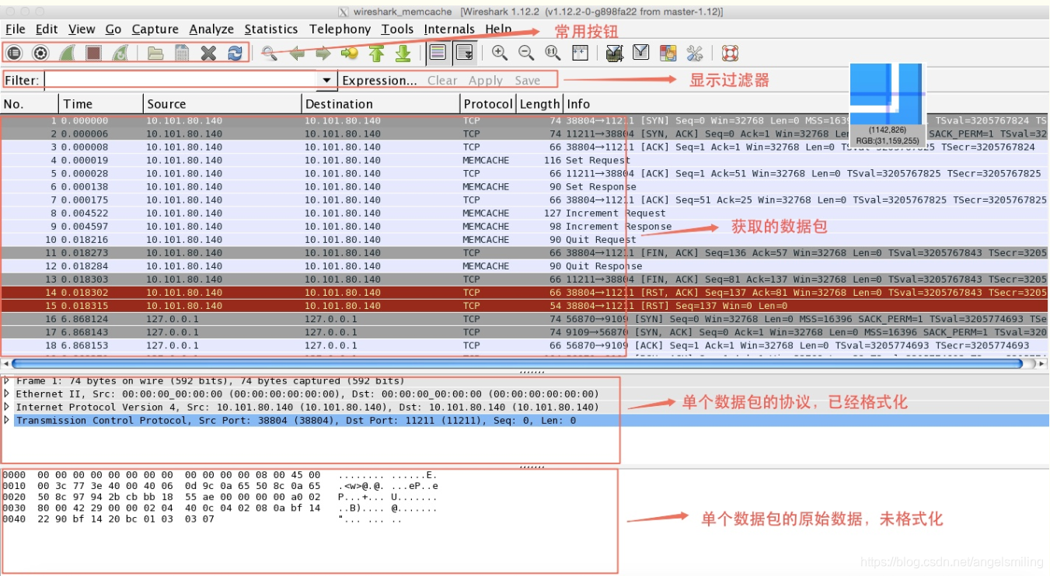Go forward in packet history arrow
1050x576 pixels.
pos(323,54)
